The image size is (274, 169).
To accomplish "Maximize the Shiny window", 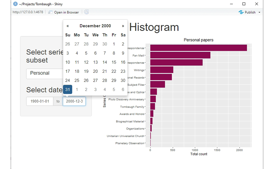I will pyautogui.click(x=244, y=4).
